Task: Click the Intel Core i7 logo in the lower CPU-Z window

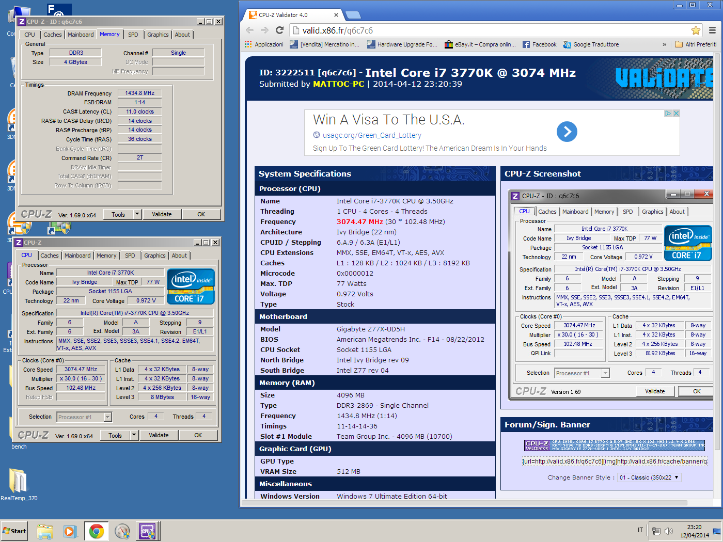Action: (x=191, y=286)
